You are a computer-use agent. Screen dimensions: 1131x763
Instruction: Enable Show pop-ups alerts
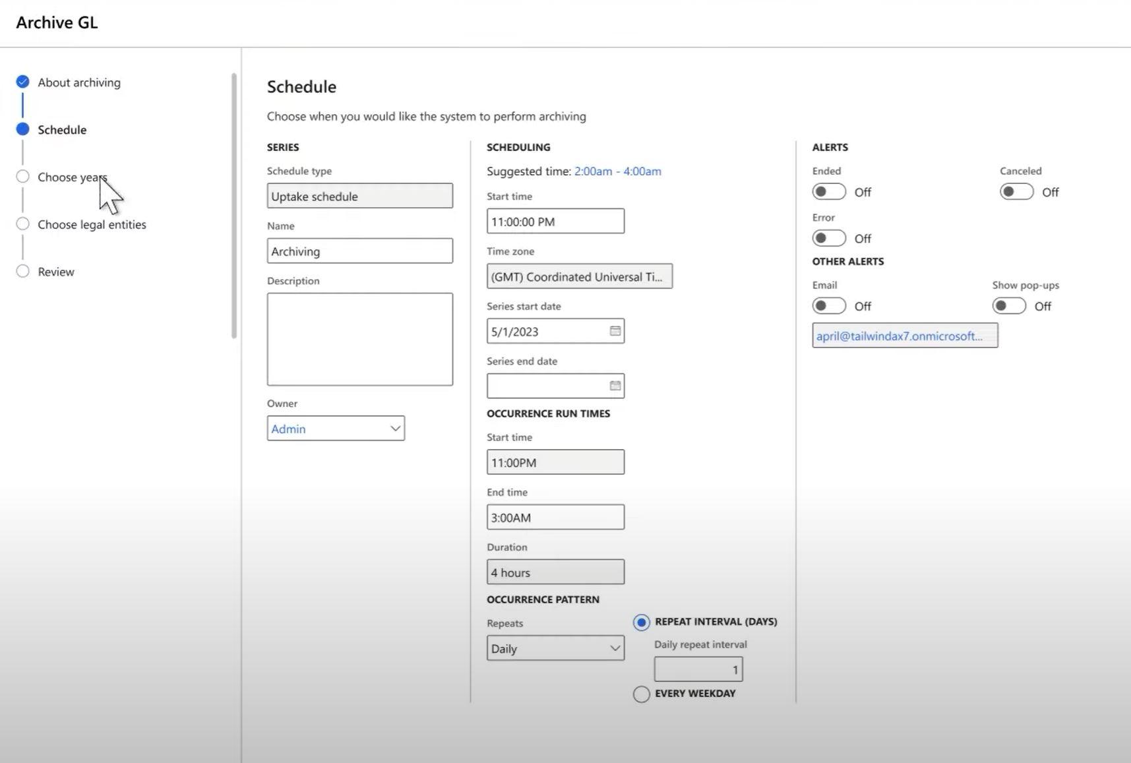coord(1008,305)
